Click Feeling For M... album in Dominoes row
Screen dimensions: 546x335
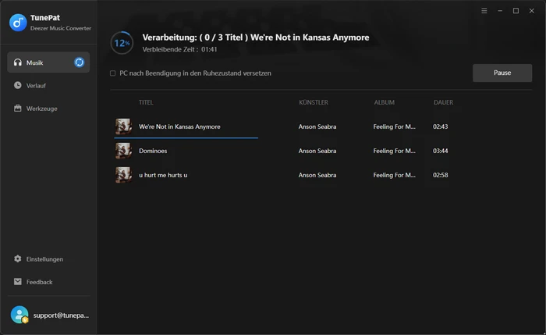(394, 151)
